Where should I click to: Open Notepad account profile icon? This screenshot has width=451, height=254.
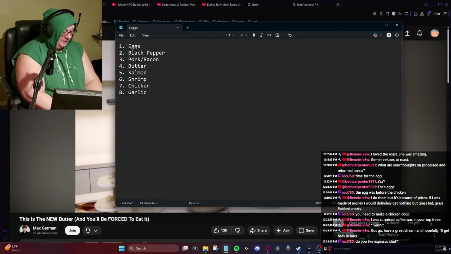tap(389, 35)
